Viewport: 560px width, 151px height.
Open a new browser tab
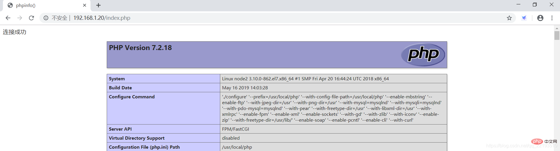99,5
